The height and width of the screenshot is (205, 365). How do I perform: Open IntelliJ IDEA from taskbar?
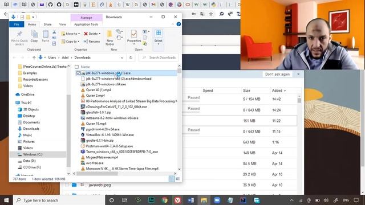click(x=244, y=200)
